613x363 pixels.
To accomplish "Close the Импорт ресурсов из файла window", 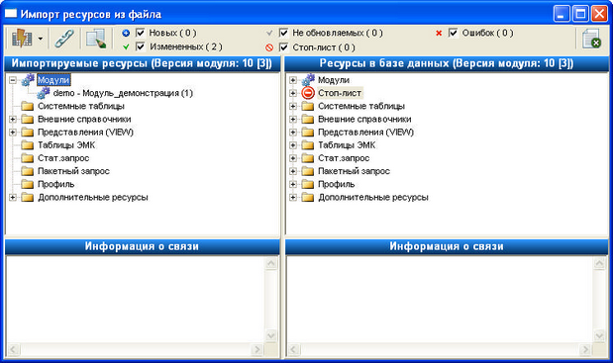I will coord(599,14).
